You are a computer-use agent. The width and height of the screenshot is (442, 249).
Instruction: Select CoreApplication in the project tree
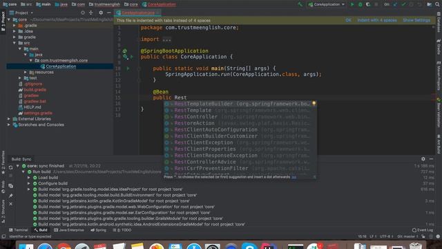(x=61, y=66)
